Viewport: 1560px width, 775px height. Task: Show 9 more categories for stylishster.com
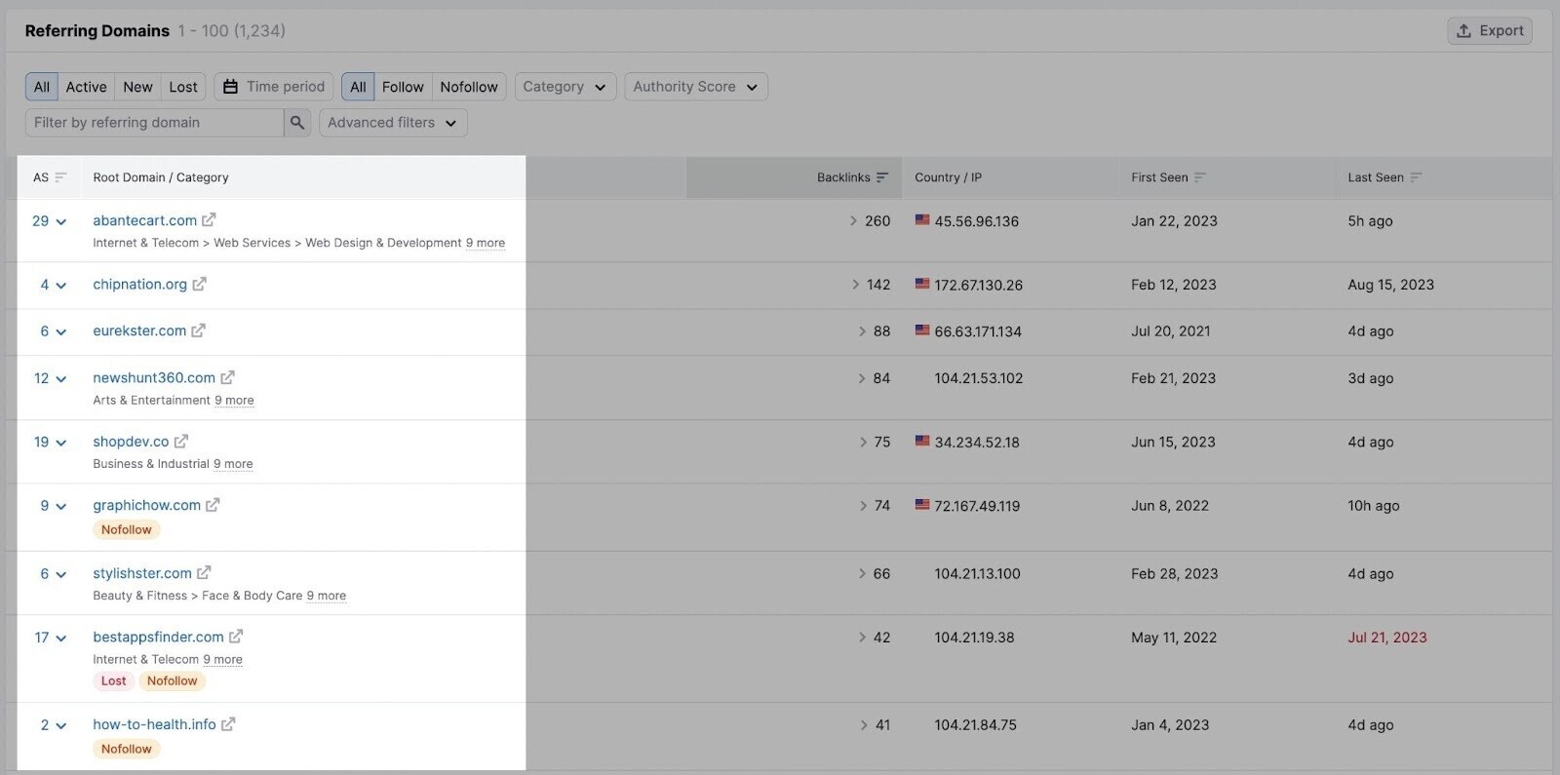(327, 596)
